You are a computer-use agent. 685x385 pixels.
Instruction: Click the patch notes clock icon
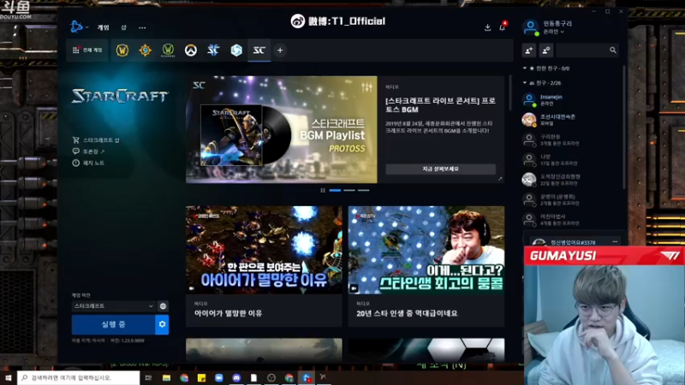tap(76, 163)
